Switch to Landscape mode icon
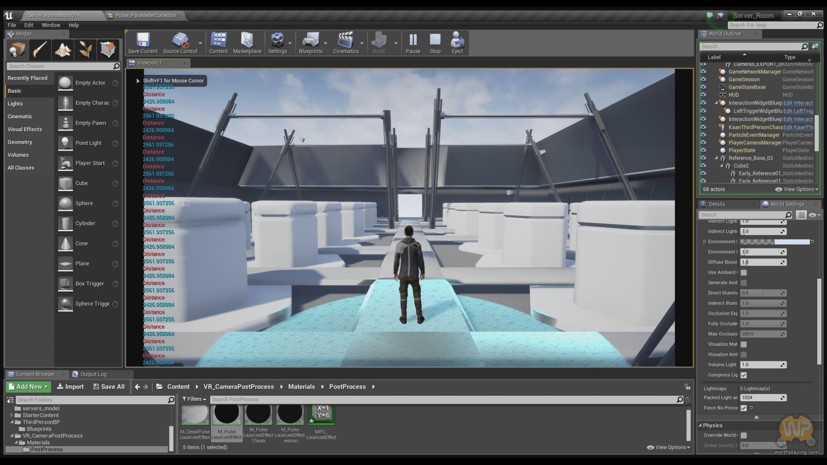Viewport: 827px width, 465px height. [x=62, y=50]
